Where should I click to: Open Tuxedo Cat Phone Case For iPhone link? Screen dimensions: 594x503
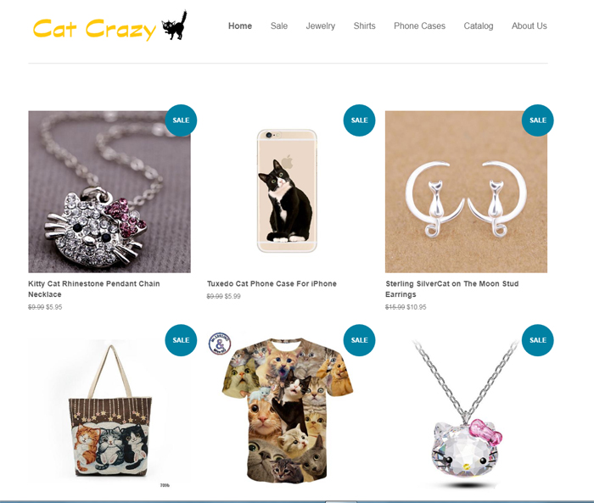coord(272,283)
